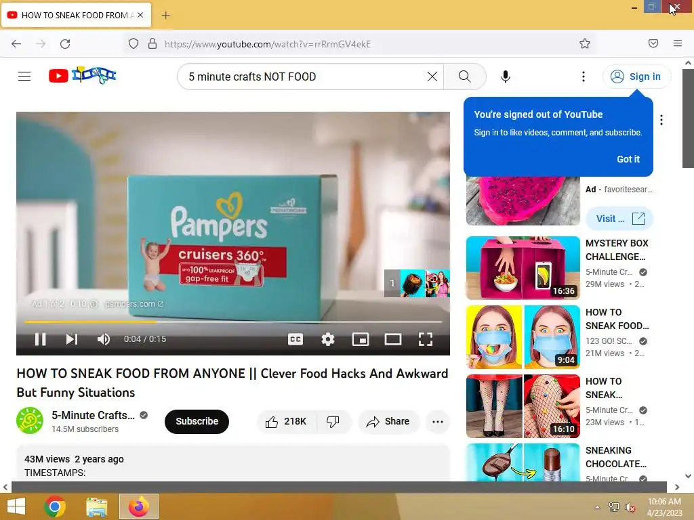The width and height of the screenshot is (694, 520).
Task: Click the Visit button on the ad
Action: click(619, 219)
